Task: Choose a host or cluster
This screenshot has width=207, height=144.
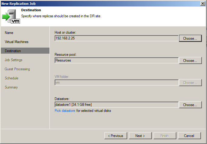Action: click(190, 39)
